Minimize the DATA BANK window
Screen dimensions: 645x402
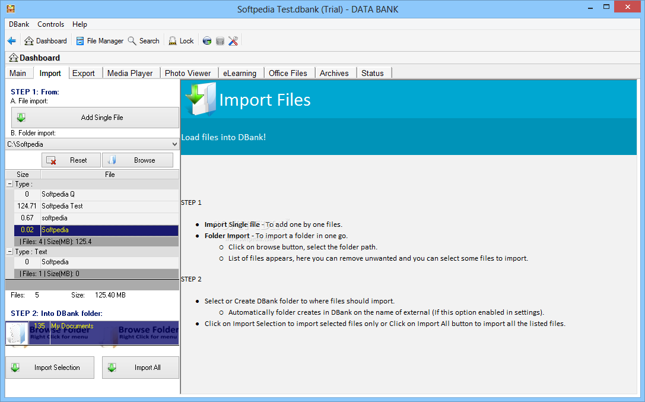(x=590, y=7)
